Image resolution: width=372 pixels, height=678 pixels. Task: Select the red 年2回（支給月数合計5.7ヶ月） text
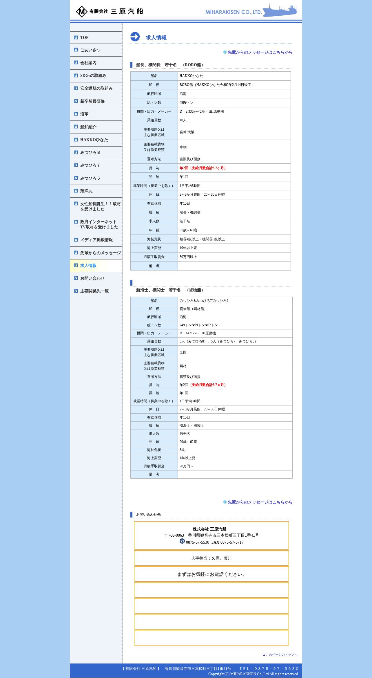pyautogui.click(x=203, y=168)
